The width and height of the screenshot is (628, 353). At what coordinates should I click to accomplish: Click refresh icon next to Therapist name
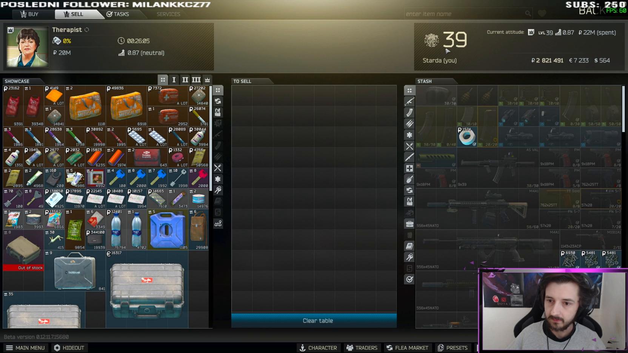click(87, 30)
